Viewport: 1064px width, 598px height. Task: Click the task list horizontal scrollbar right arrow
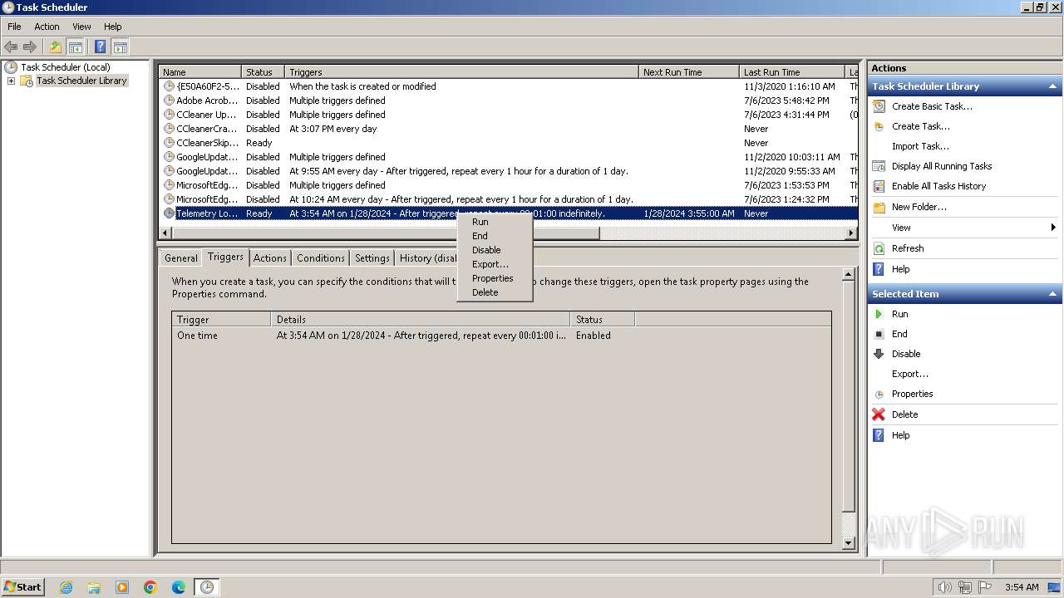click(851, 233)
